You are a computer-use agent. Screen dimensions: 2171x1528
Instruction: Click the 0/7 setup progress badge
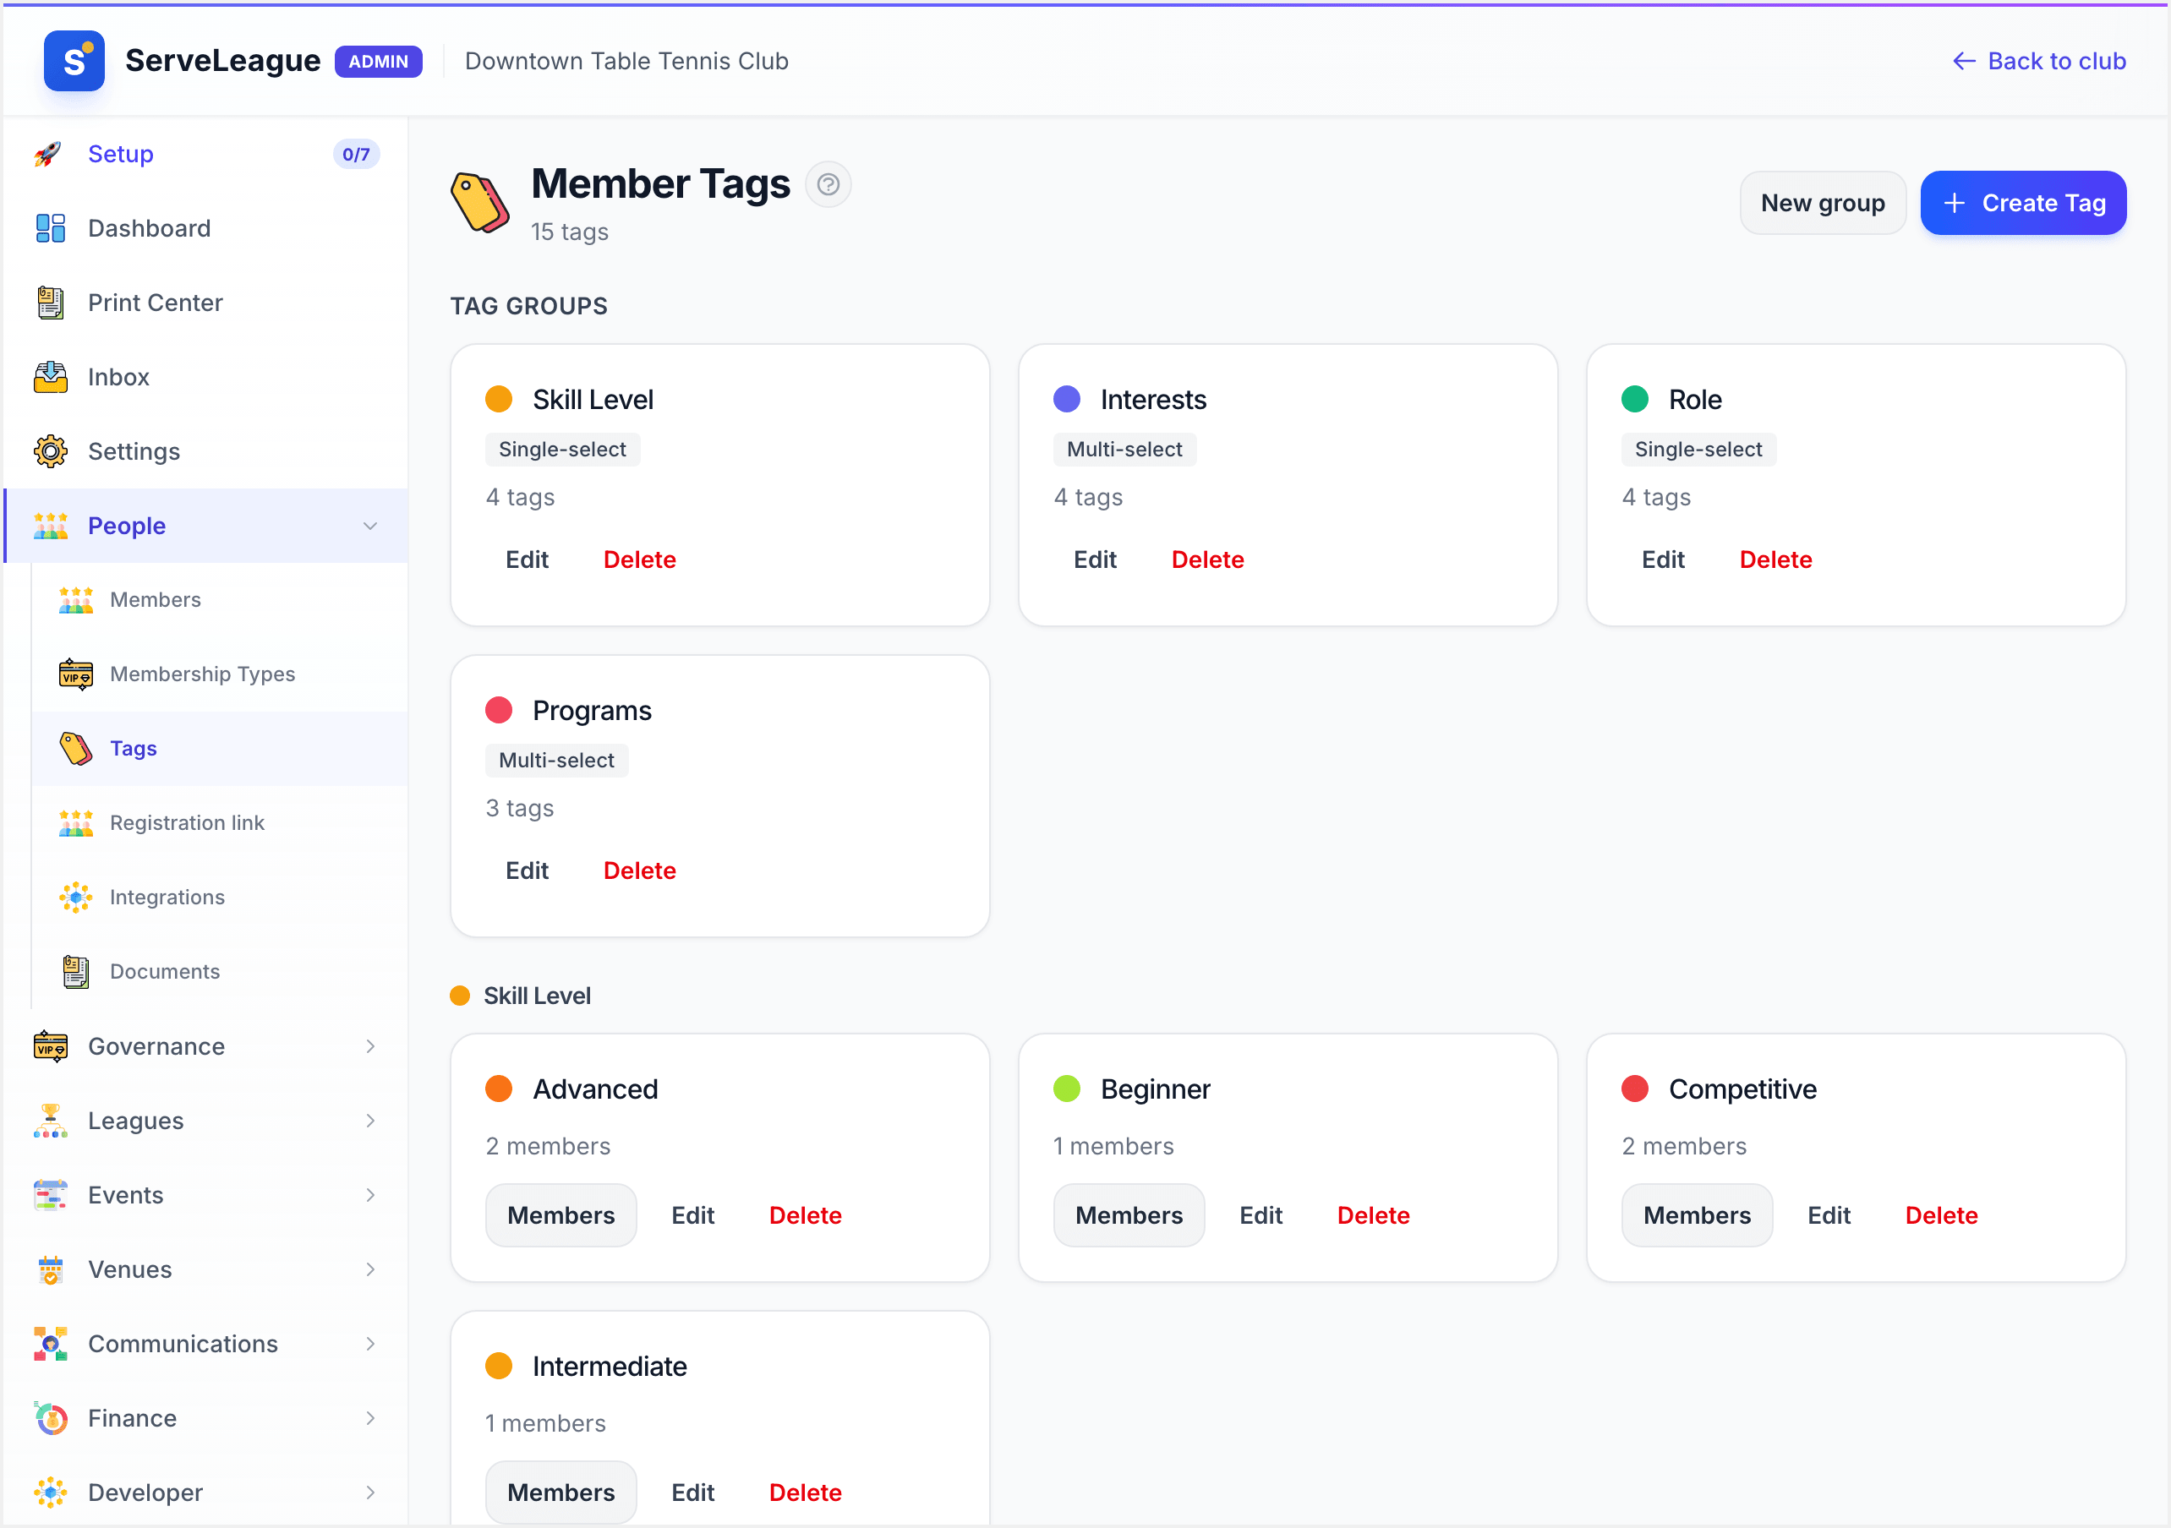click(356, 154)
